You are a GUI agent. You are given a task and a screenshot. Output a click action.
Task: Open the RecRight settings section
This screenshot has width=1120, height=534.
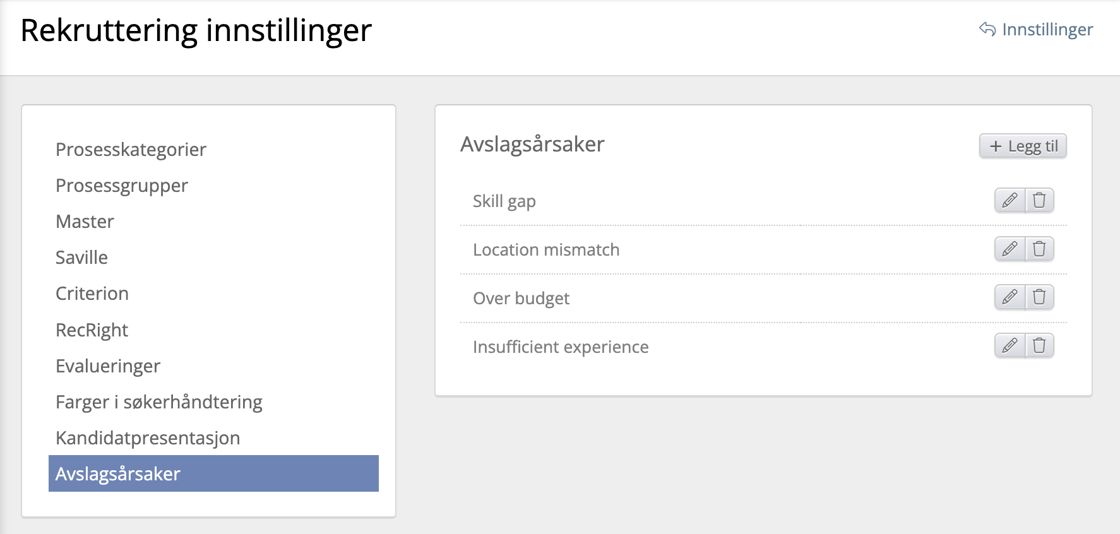(x=92, y=330)
